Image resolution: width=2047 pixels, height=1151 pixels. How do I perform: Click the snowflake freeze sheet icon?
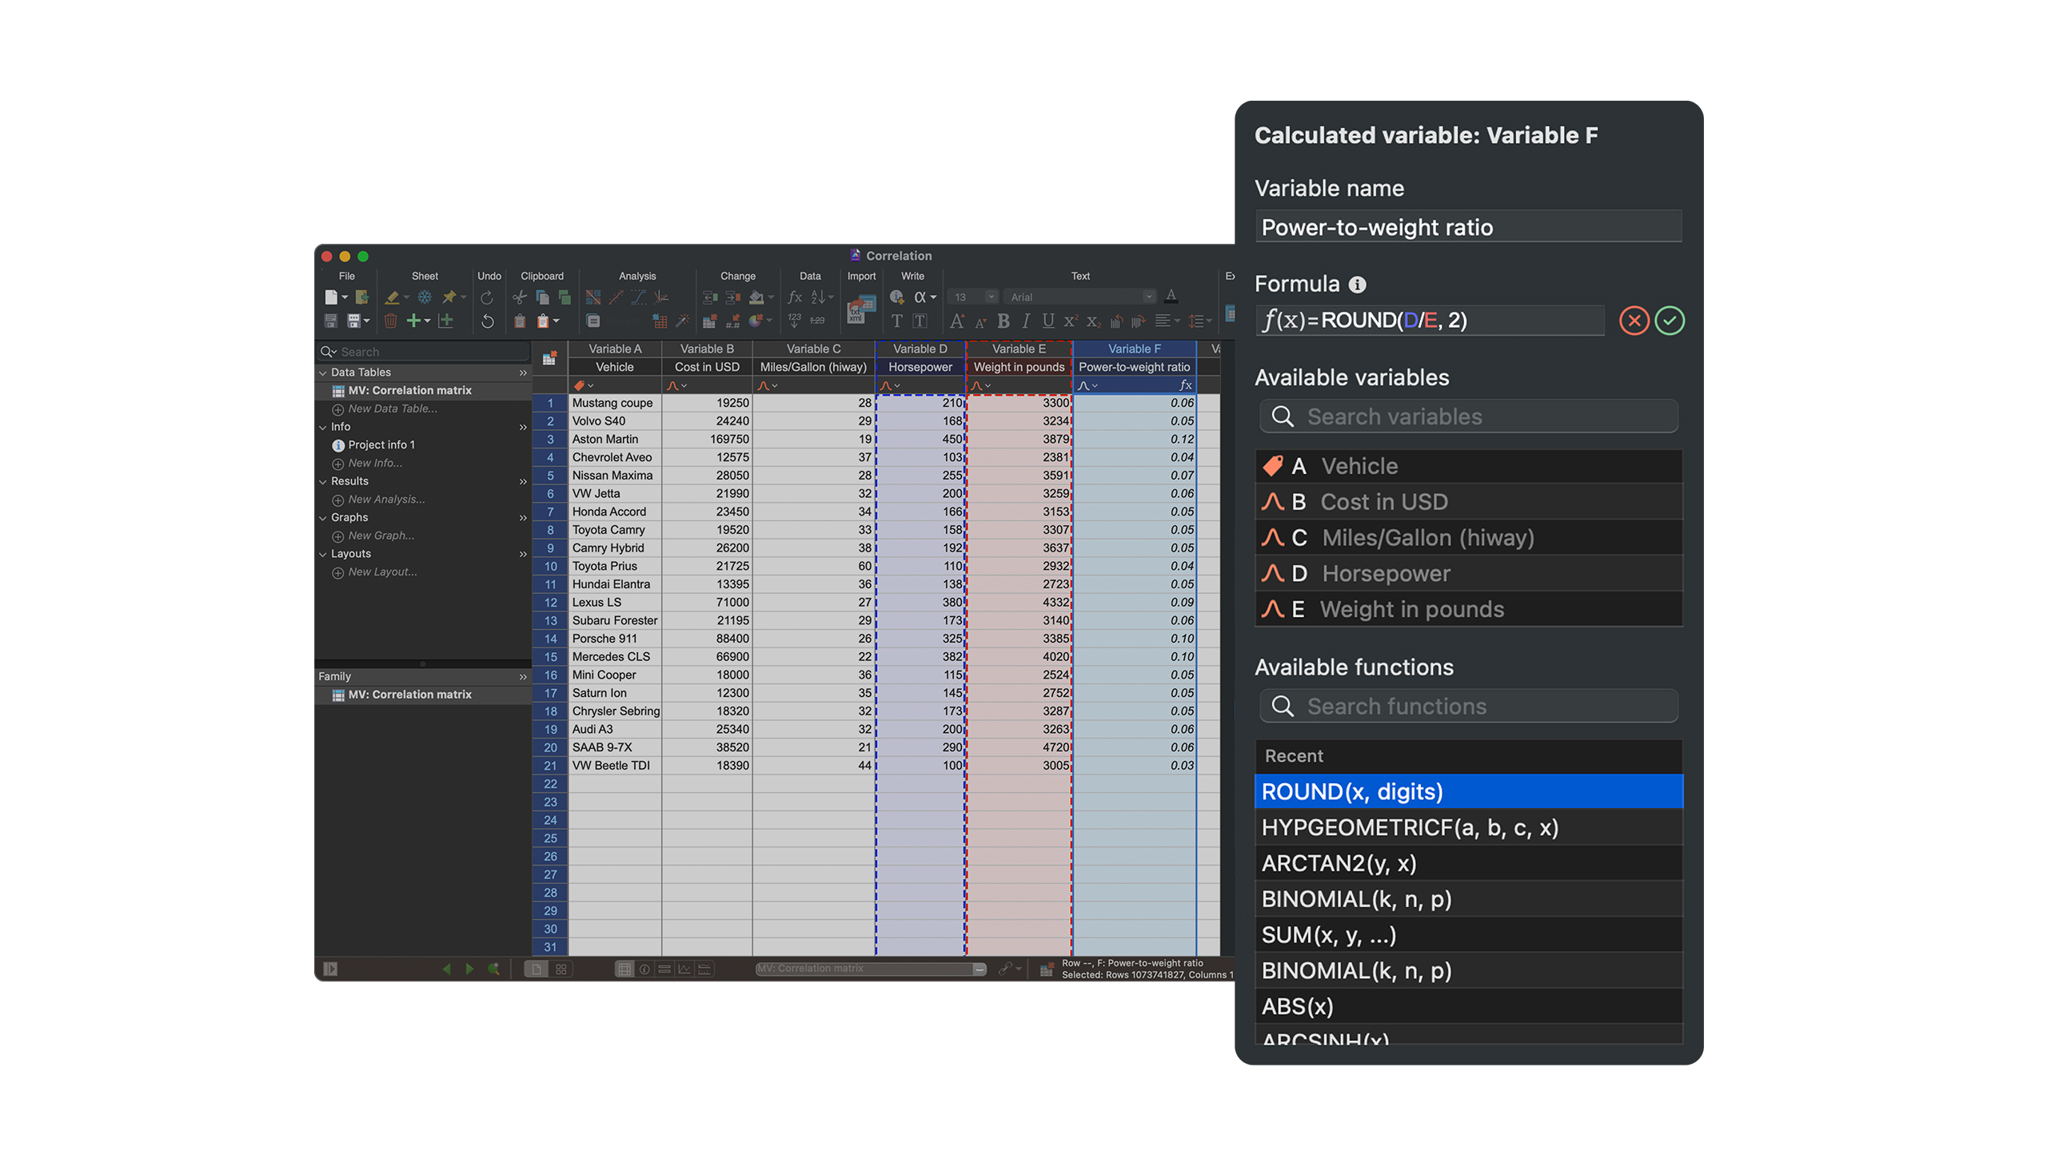tap(425, 297)
